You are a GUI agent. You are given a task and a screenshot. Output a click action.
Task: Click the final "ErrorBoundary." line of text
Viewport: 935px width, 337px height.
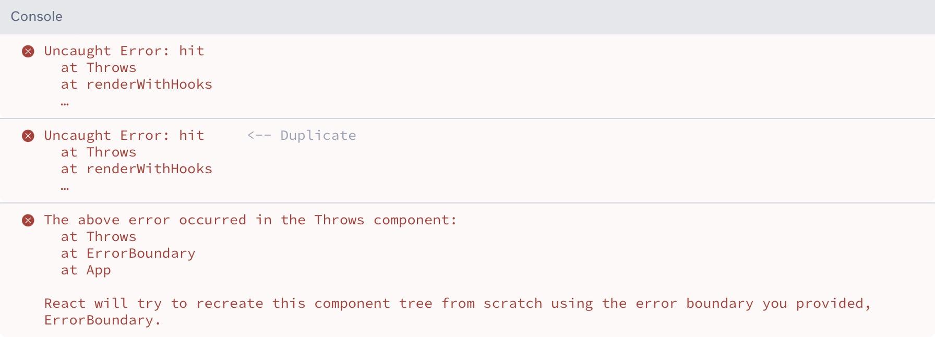103,320
